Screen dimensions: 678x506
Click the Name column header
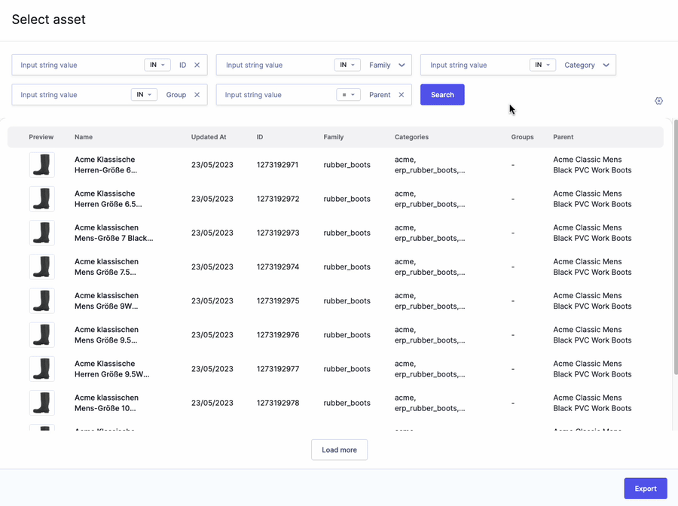pyautogui.click(x=84, y=137)
